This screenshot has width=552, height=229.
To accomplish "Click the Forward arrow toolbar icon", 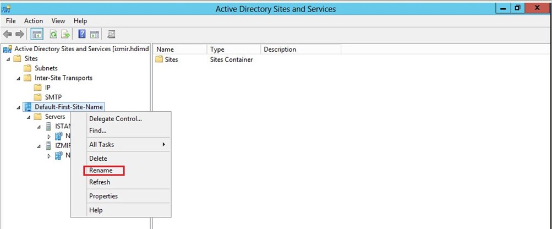I will coord(20,34).
